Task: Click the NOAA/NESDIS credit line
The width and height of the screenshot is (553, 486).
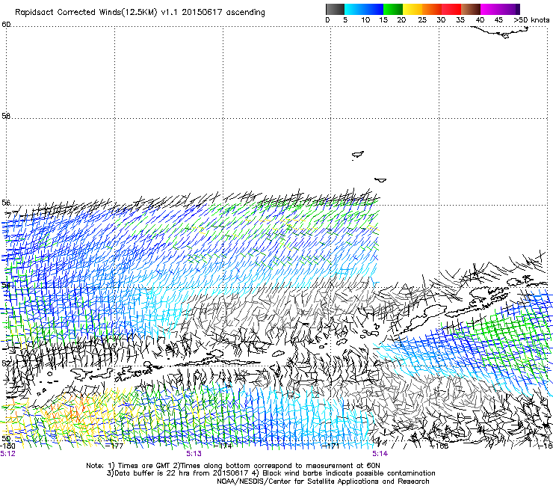Action: pos(323,482)
